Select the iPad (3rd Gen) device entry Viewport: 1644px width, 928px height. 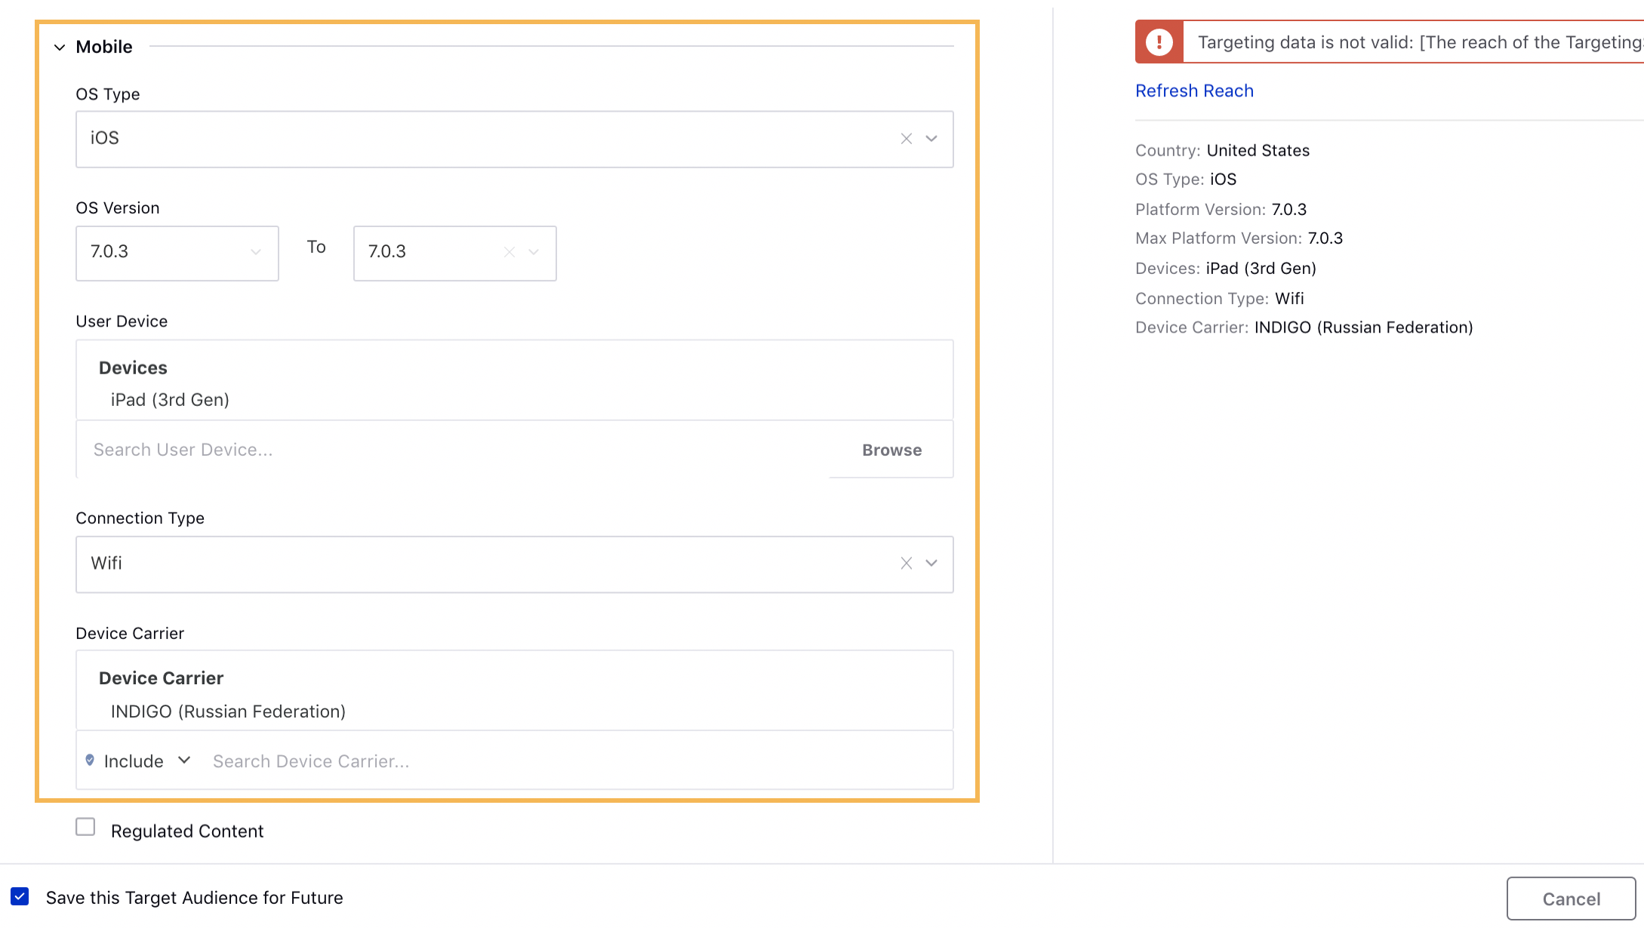[x=170, y=399]
